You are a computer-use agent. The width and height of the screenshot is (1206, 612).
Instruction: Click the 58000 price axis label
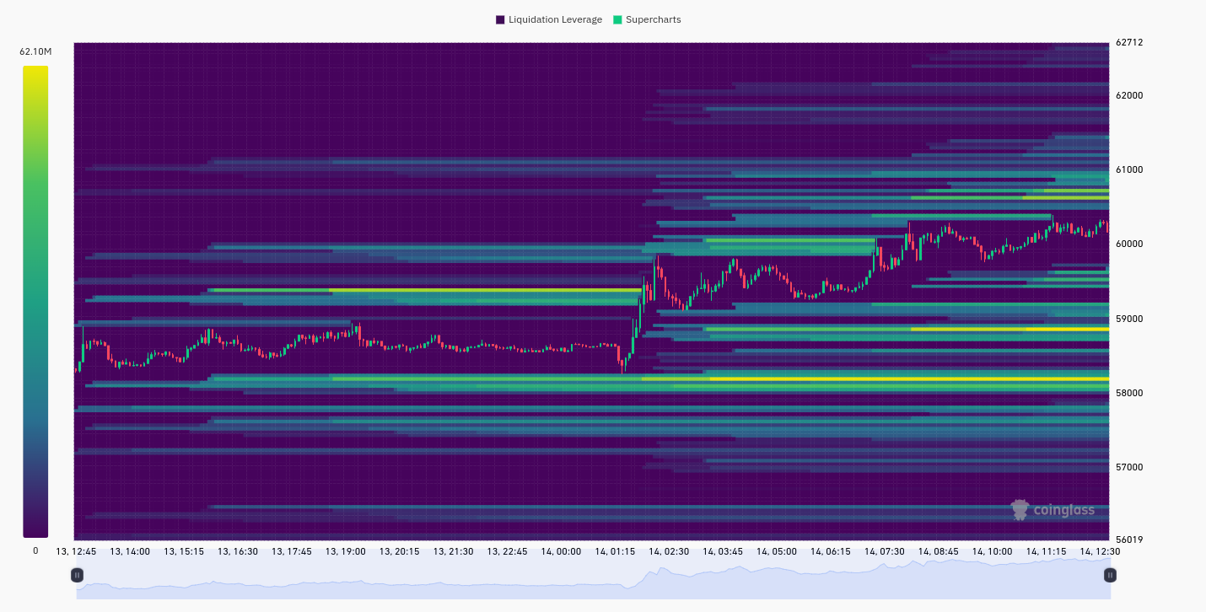tap(1128, 393)
